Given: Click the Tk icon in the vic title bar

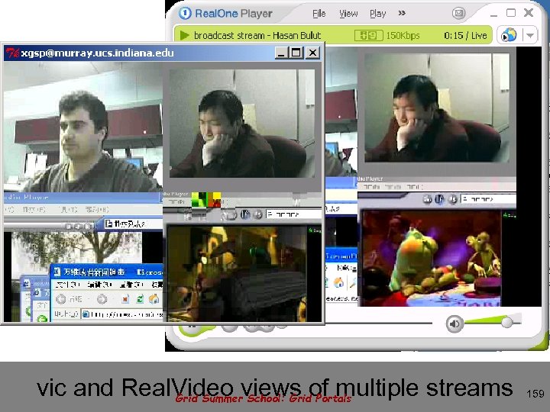Looking at the screenshot, I should coord(12,53).
